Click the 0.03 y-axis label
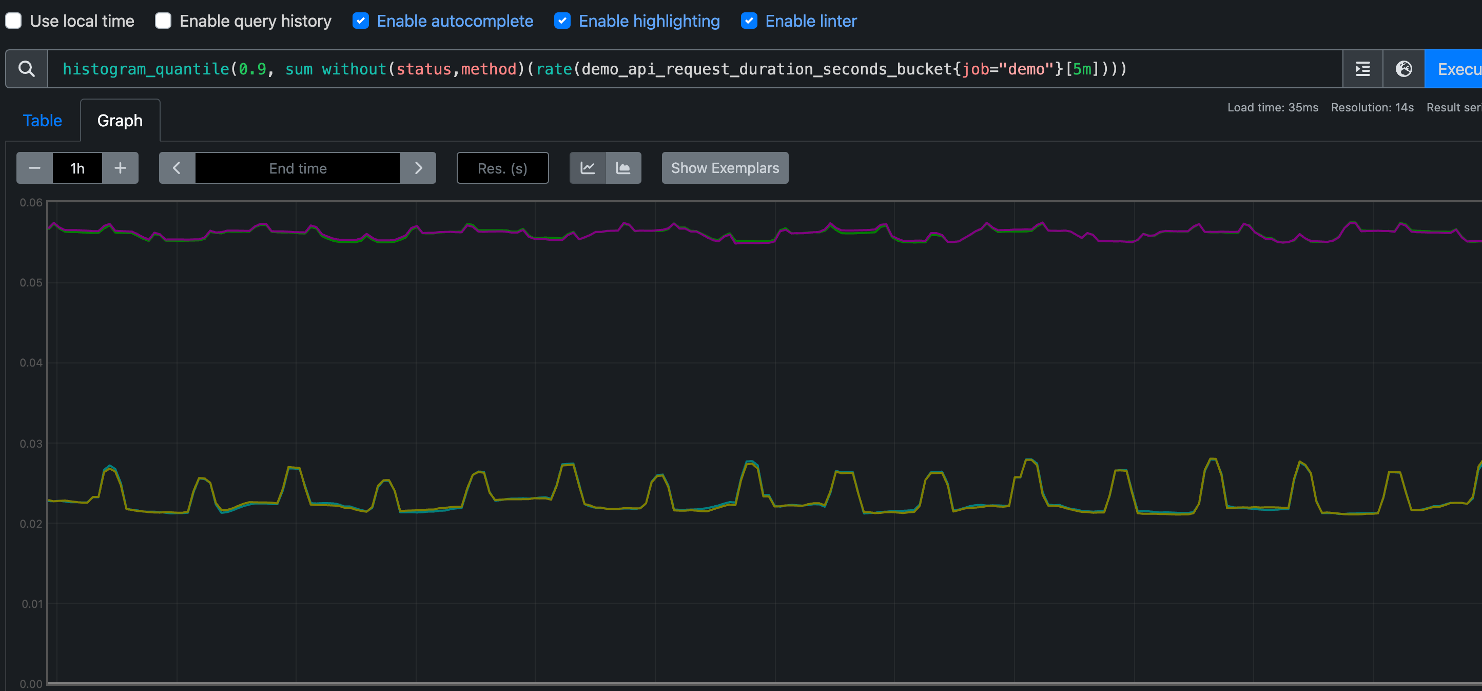Screen dimensions: 1482x691 click(x=31, y=444)
